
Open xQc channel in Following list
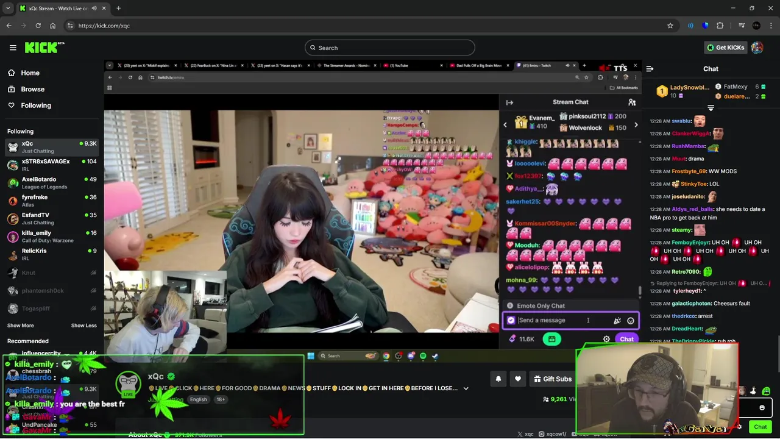click(x=52, y=147)
